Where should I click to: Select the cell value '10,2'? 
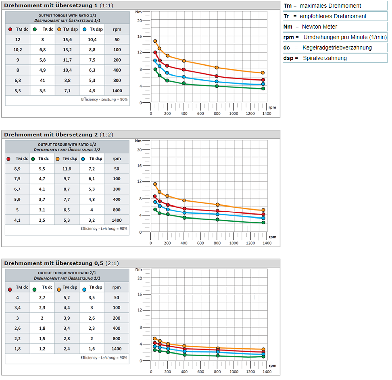[x=18, y=50]
